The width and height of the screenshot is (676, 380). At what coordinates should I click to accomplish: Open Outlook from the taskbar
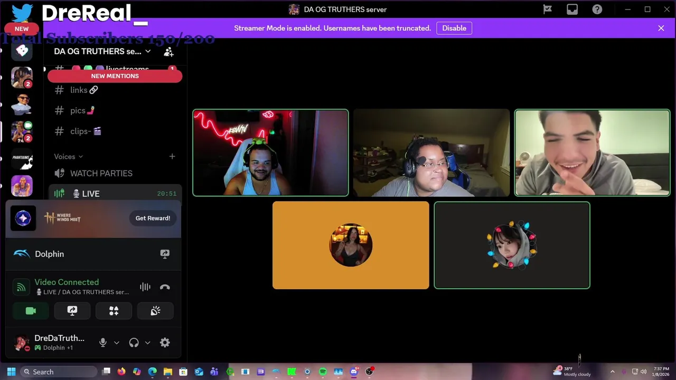[199, 372]
